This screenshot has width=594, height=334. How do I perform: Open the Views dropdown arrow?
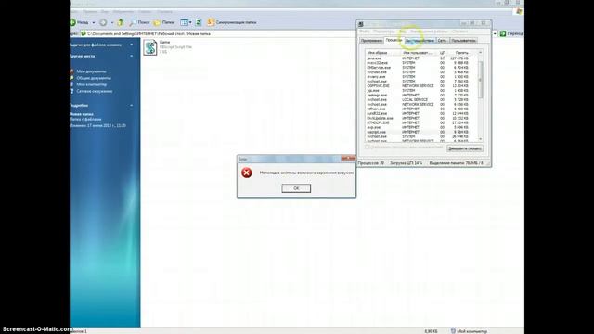coord(190,22)
